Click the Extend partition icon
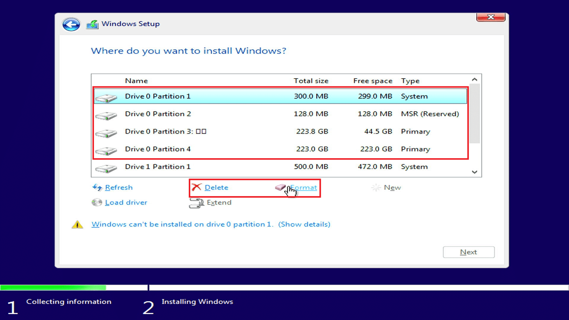 point(196,203)
